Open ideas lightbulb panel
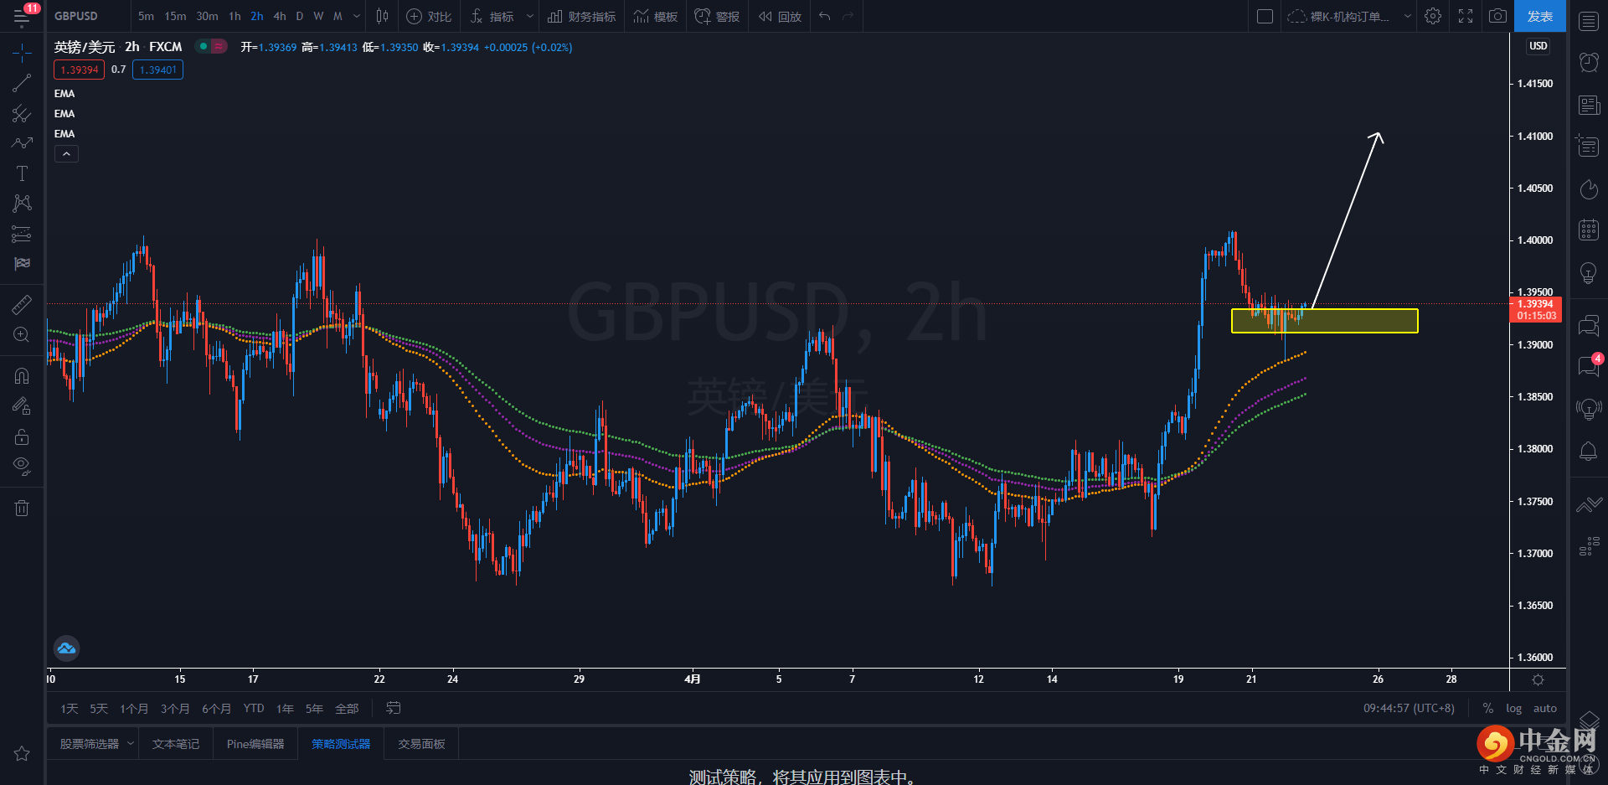1608x785 pixels. (x=1589, y=273)
